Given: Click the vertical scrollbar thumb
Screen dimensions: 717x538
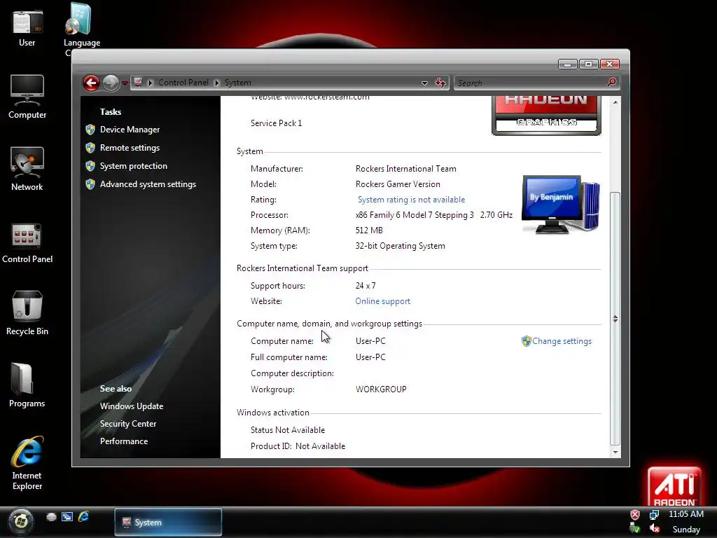Looking at the screenshot, I should 615,319.
